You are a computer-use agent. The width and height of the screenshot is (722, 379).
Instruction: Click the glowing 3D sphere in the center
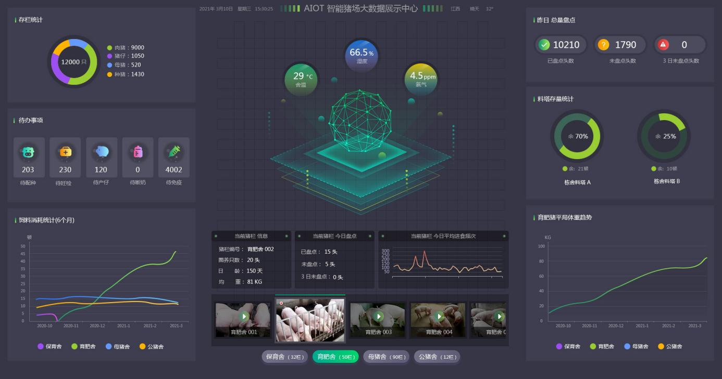pyautogui.click(x=360, y=120)
